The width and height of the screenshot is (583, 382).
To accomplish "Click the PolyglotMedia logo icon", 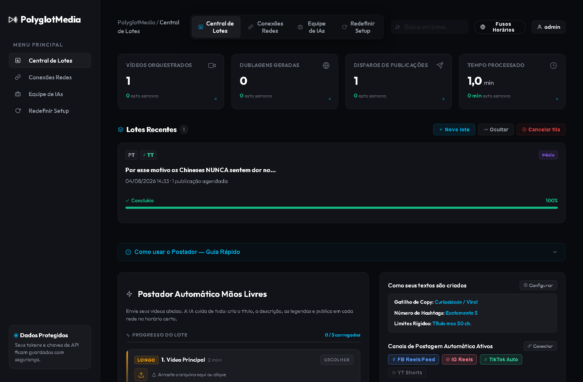I will [x=13, y=20].
